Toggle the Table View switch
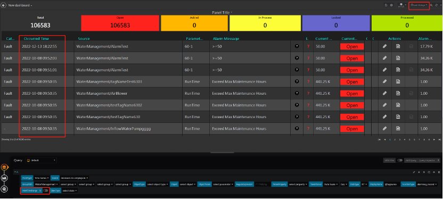This screenshot has width=443, height=199. [x=400, y=160]
